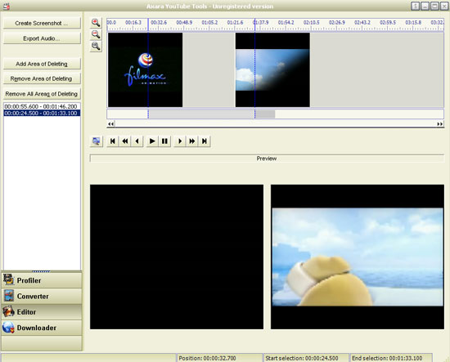Click the Position 00:00:32.700 status field

(x=219, y=358)
